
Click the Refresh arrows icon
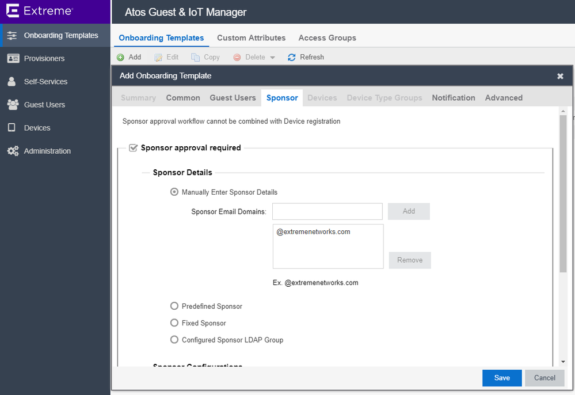click(x=292, y=57)
